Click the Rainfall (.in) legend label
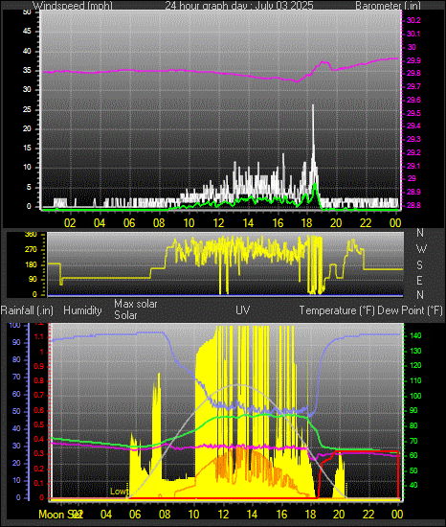The image size is (446, 527). click(27, 310)
